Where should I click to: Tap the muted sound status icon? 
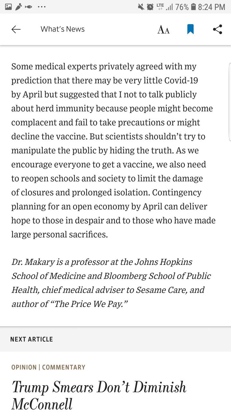(x=141, y=7)
